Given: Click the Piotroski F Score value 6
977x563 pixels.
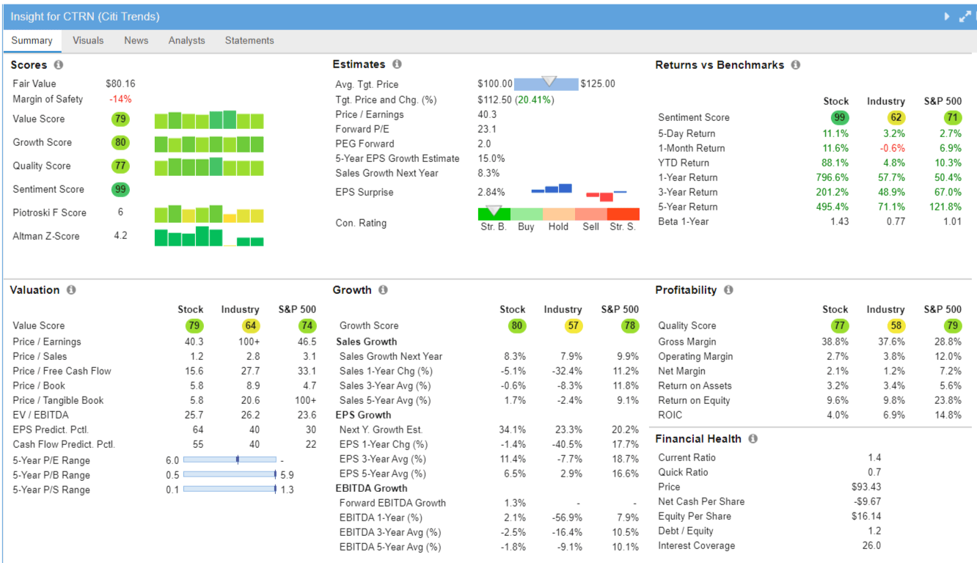Looking at the screenshot, I should (120, 213).
